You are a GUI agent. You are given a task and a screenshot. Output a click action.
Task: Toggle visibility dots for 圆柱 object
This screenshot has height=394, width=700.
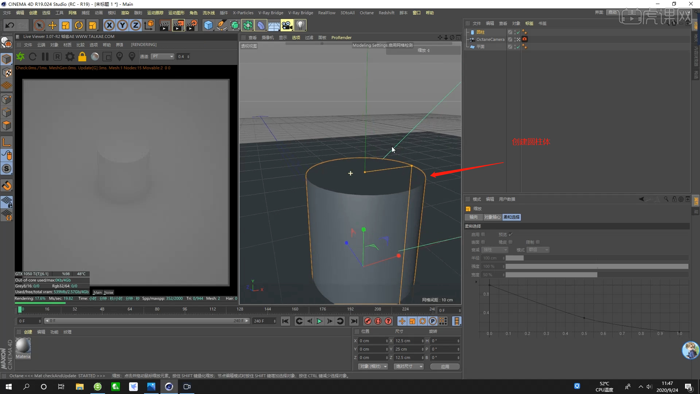[x=514, y=32]
